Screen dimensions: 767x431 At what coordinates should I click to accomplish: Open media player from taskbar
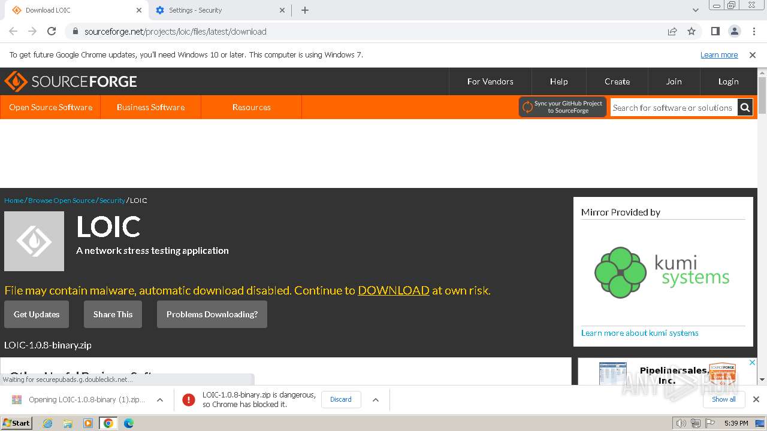pyautogui.click(x=88, y=423)
